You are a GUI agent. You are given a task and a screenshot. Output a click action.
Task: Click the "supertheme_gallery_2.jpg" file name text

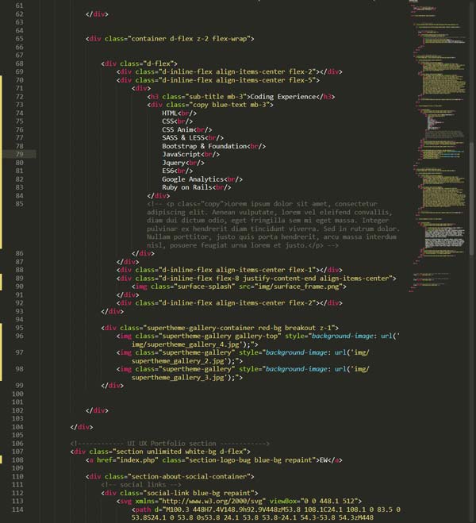coord(178,361)
